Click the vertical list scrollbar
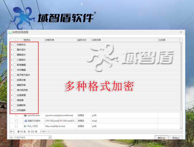194x147 pixels. (x=181, y=78)
